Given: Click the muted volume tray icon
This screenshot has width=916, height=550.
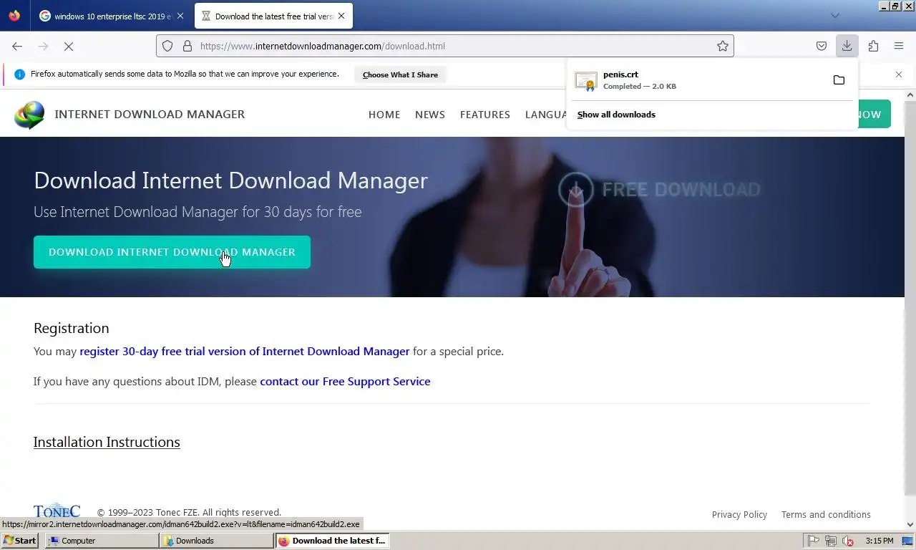Looking at the screenshot, I should click(848, 541).
